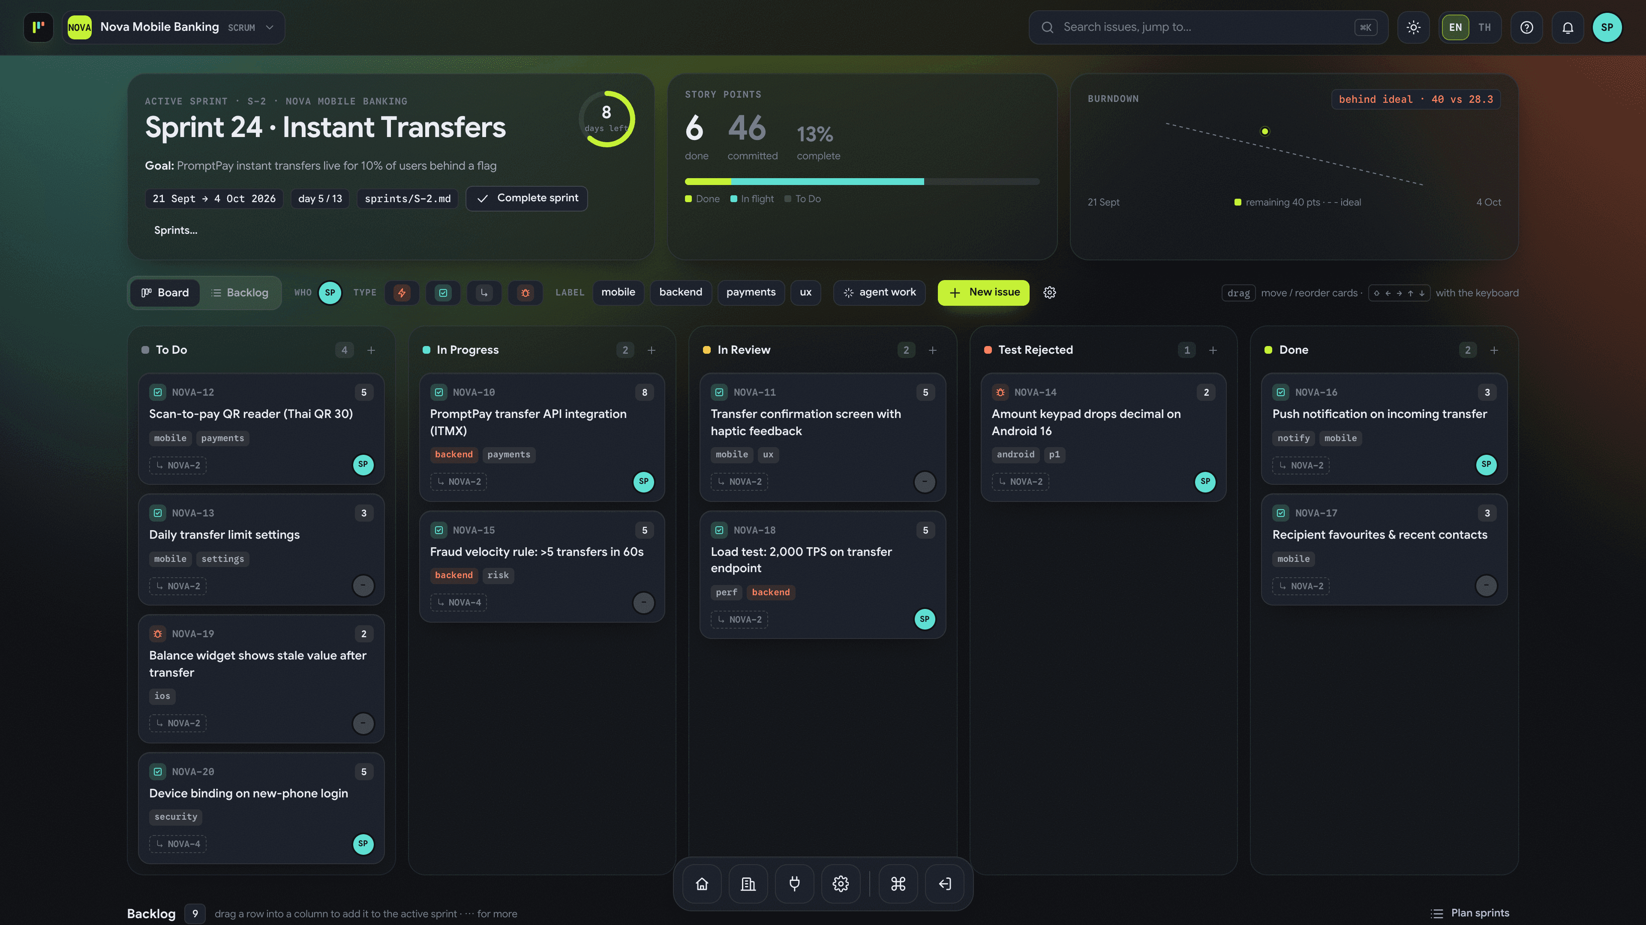The image size is (1646, 925).
Task: Click the home icon in the bottom dock
Action: [x=702, y=883]
